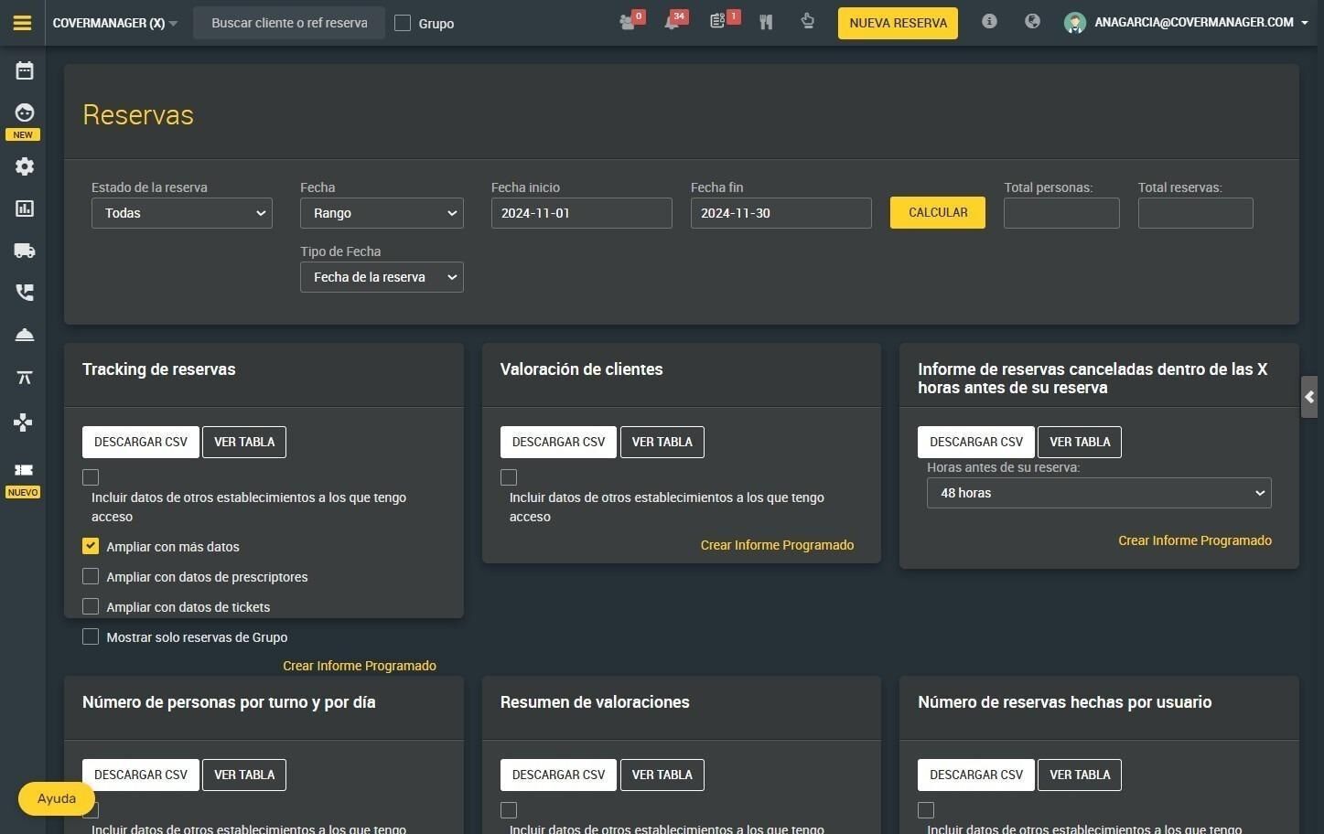Uncheck Ampliar con más datos
This screenshot has height=834, width=1324.
(x=91, y=546)
